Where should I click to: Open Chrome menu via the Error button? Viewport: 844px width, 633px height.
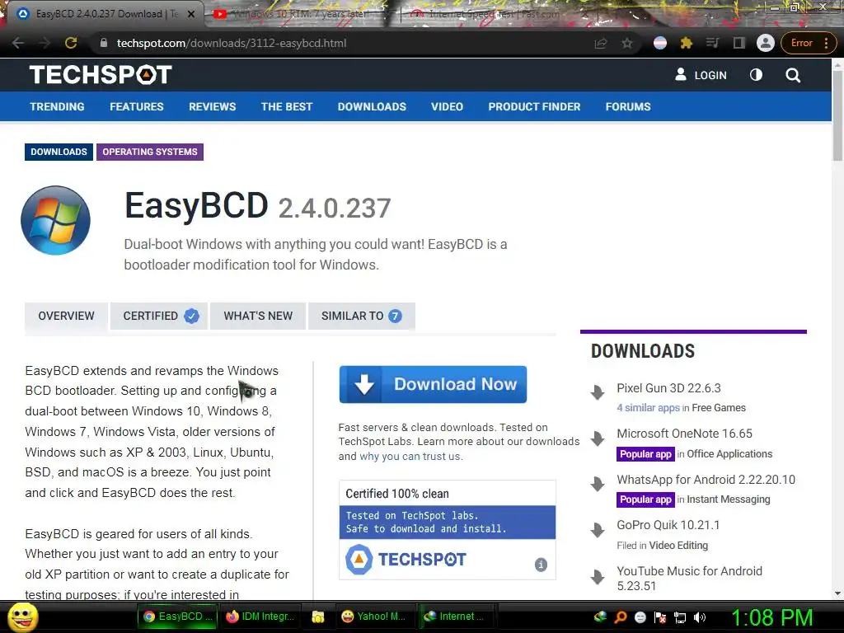[809, 43]
